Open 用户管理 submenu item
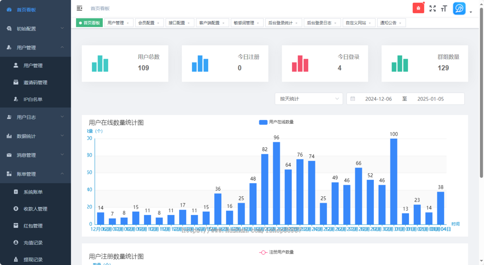This screenshot has height=265, width=484. 35,65
